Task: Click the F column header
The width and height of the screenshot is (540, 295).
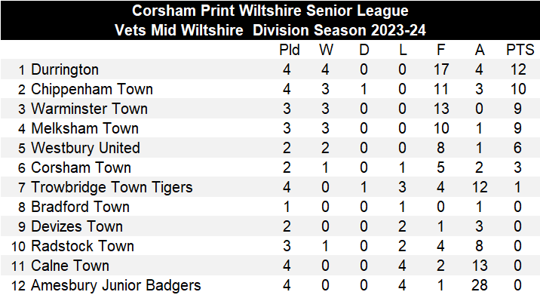Action: point(440,50)
